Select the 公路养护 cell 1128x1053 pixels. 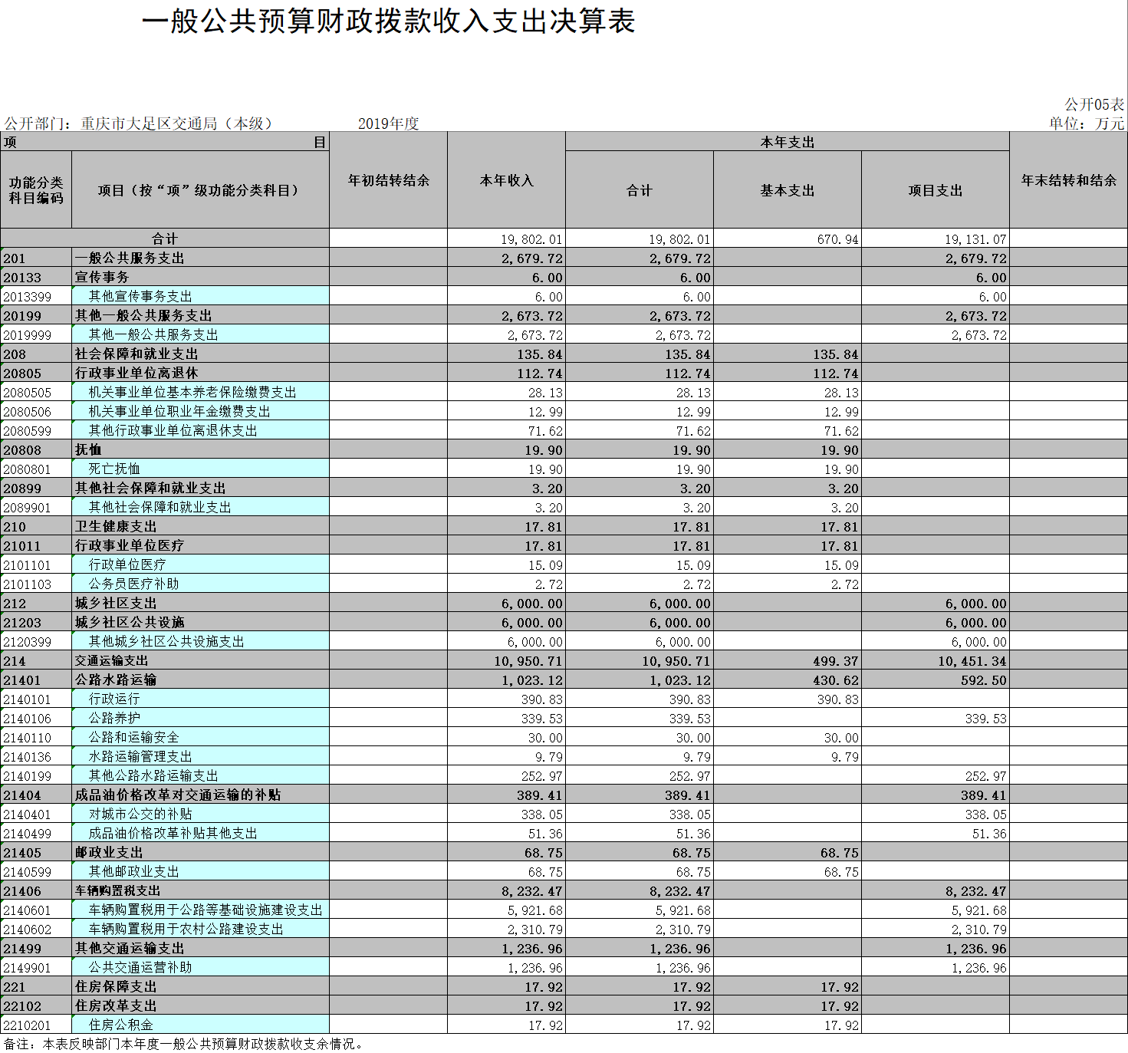click(x=201, y=718)
